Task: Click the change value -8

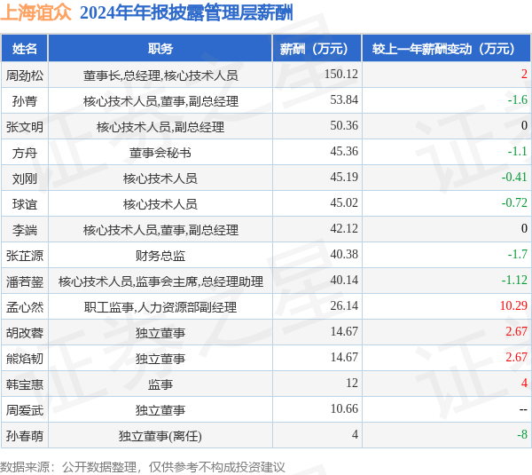Action: [x=522, y=435]
